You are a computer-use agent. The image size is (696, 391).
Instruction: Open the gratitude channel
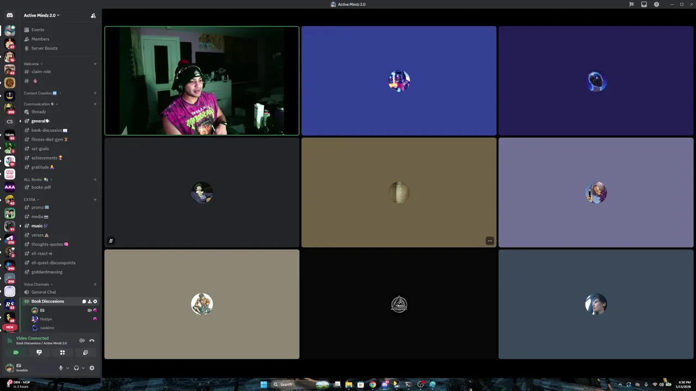(60, 167)
